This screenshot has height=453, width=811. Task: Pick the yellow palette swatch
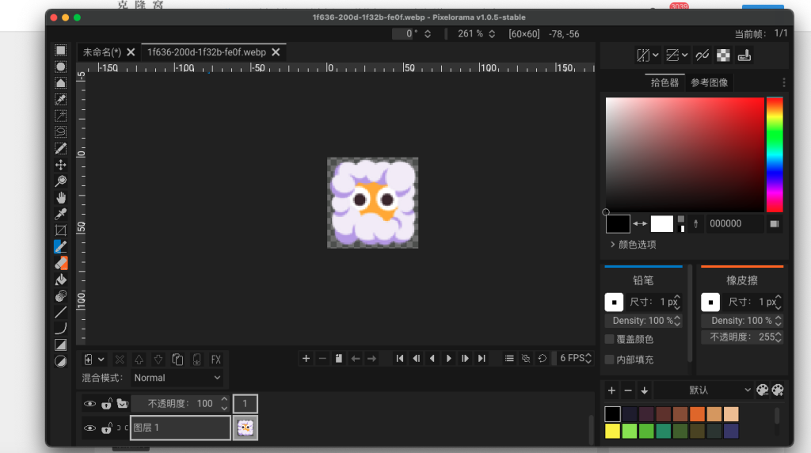click(612, 431)
